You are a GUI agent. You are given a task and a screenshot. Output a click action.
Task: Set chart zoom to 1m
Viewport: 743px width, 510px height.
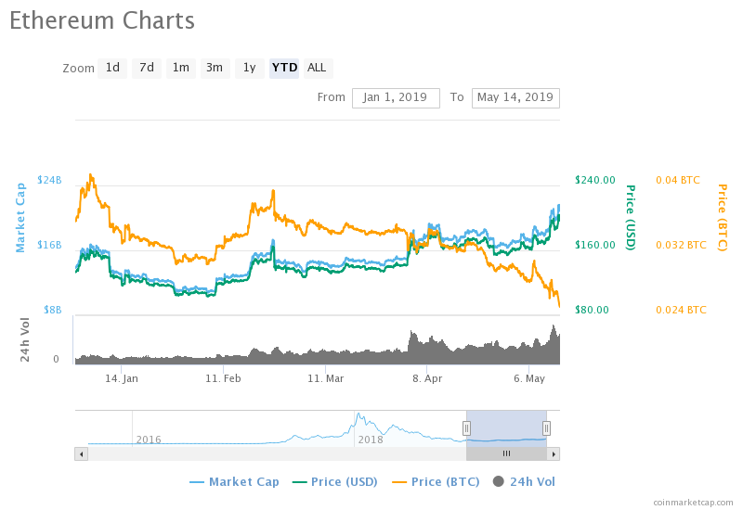180,68
